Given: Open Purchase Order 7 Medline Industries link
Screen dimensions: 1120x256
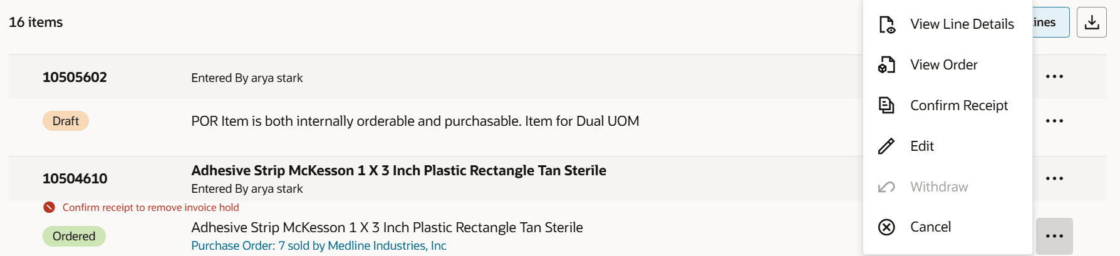Looking at the screenshot, I should click(318, 245).
